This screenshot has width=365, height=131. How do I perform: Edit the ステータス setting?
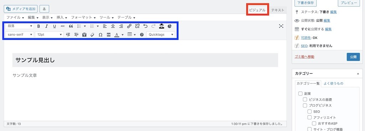coord(333,12)
